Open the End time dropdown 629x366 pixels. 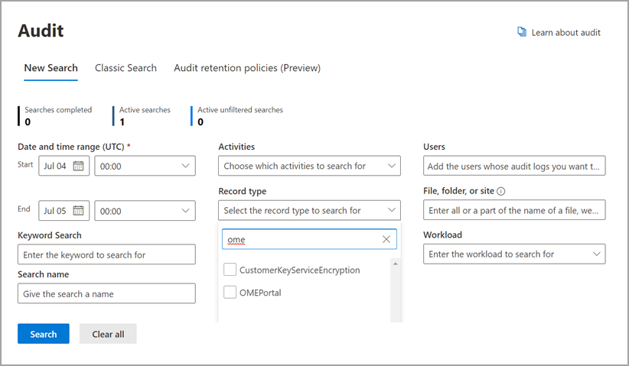[x=186, y=211]
